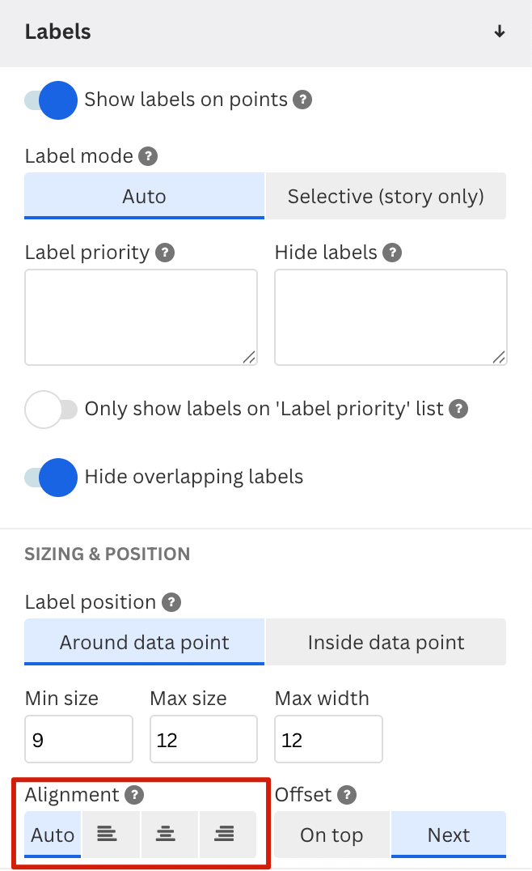Click the Min size input field
This screenshot has height=871, width=532.
tap(78, 739)
